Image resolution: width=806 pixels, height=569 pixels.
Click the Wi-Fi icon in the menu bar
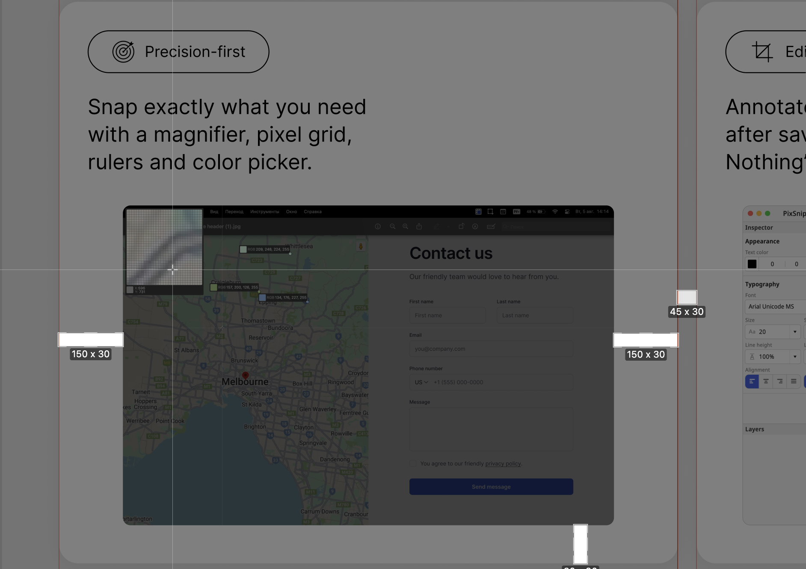(x=555, y=212)
